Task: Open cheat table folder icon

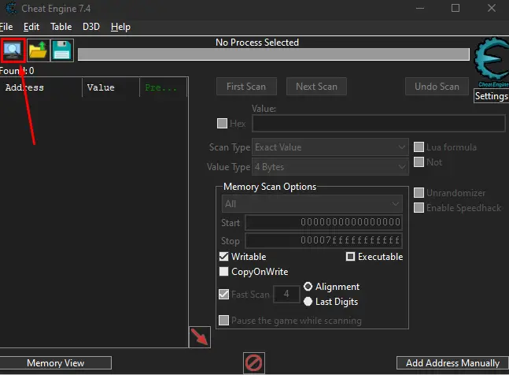Action: 38,50
